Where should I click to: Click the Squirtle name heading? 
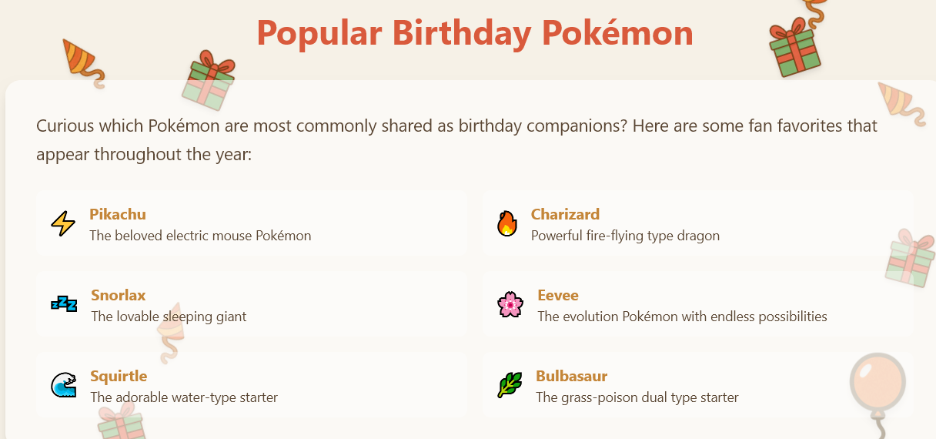119,376
